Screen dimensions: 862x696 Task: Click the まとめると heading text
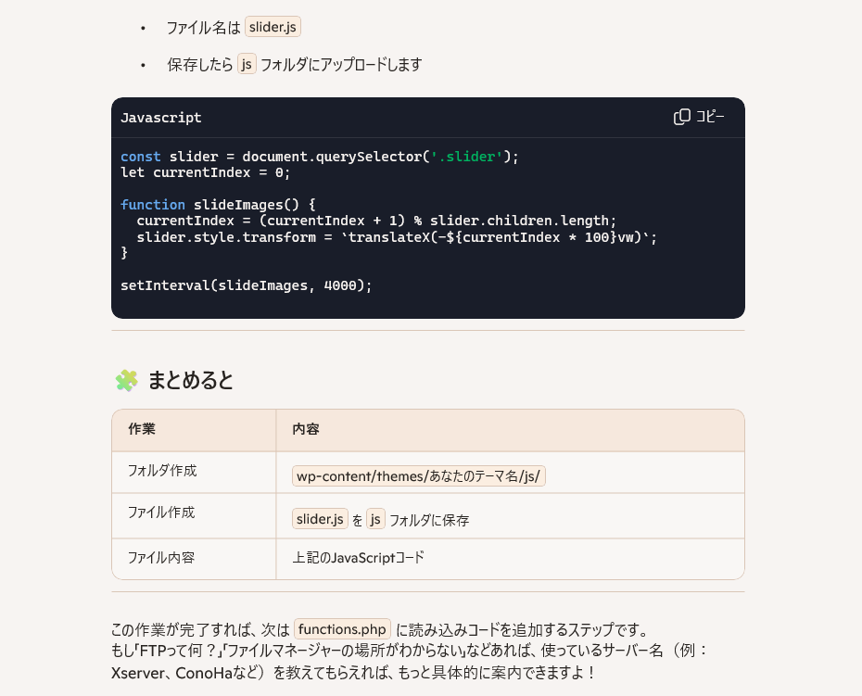(191, 380)
